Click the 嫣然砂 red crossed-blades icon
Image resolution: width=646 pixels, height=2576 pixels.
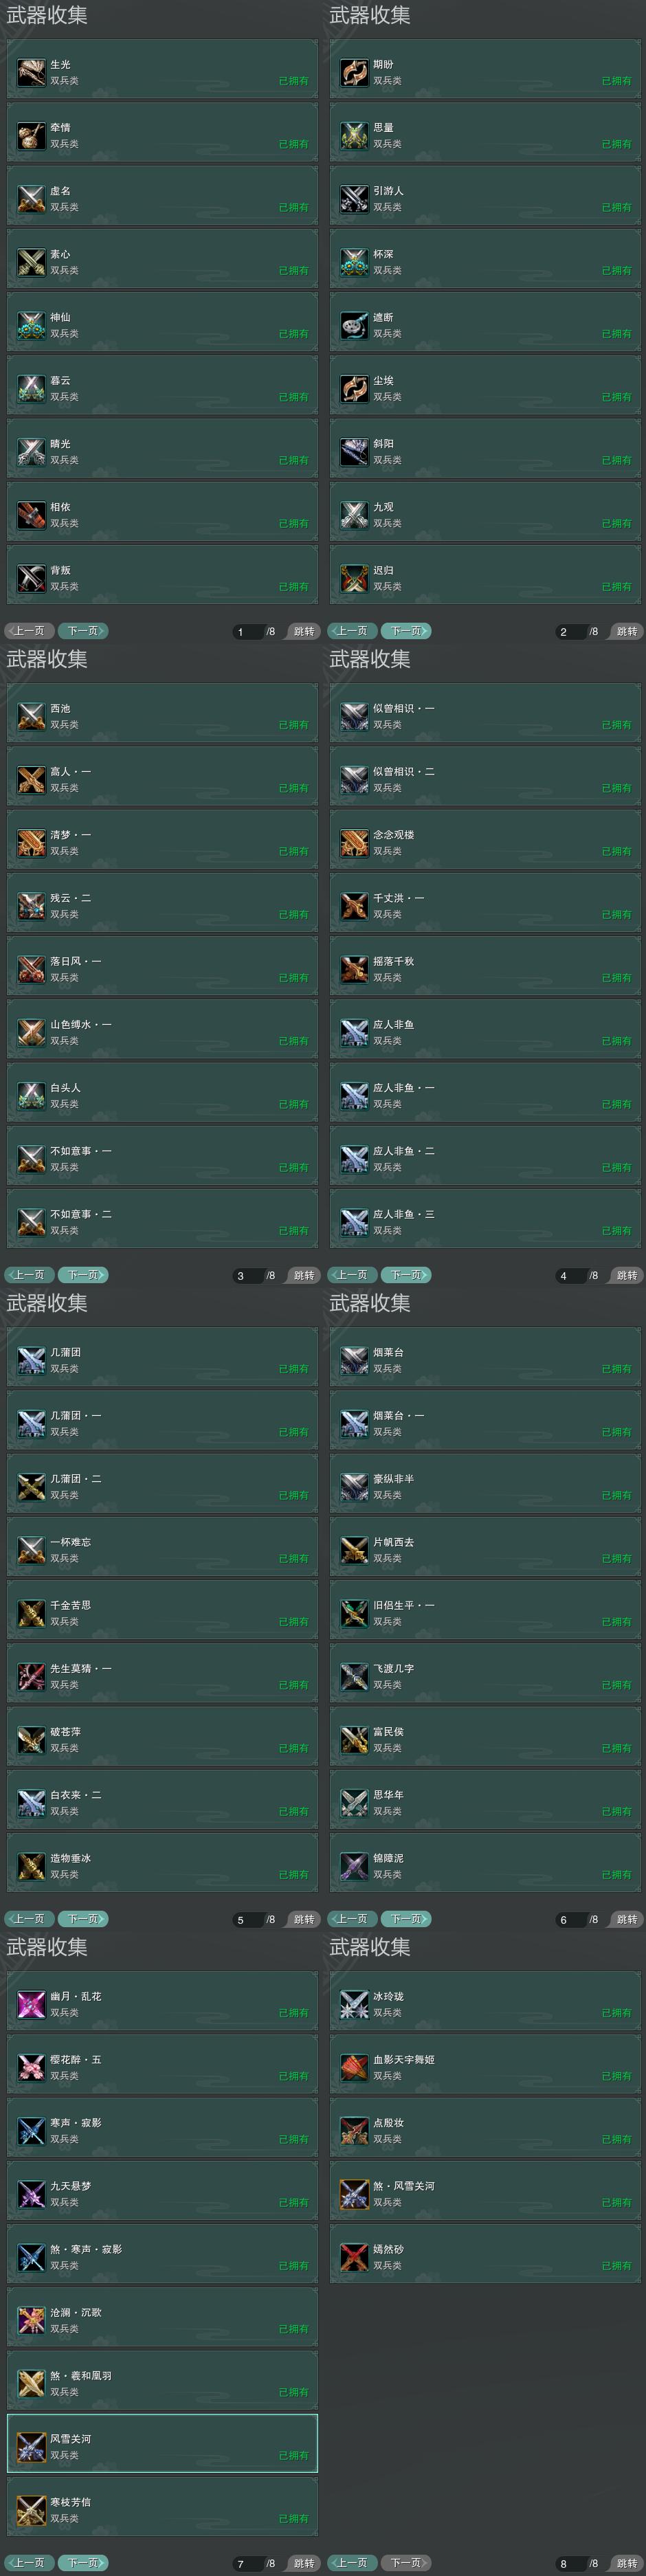(x=354, y=2257)
